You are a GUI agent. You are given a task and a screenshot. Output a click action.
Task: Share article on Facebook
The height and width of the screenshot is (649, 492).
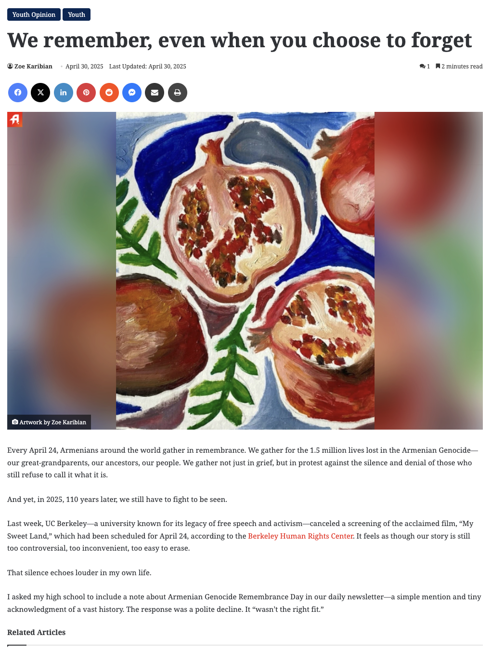[x=18, y=93]
